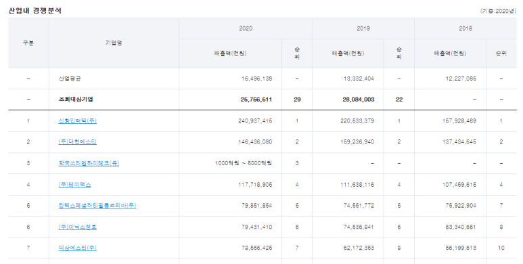This screenshot has width=523, height=264.
Task: Select (주)대현에스티 2018 sales value
Action: tap(459, 142)
